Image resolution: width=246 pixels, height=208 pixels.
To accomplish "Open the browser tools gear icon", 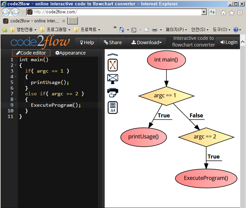I will (240, 13).
